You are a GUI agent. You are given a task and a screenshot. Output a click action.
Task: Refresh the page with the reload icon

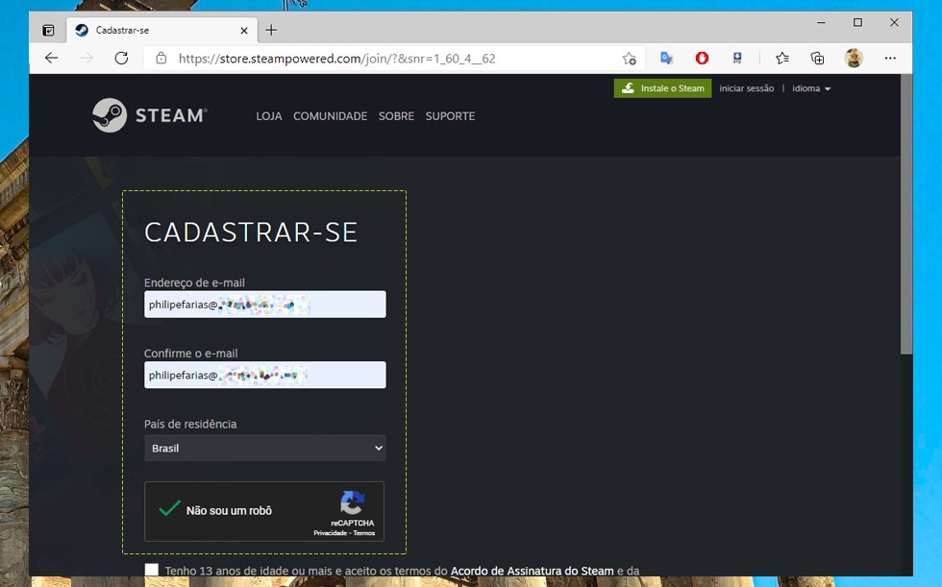pos(121,59)
